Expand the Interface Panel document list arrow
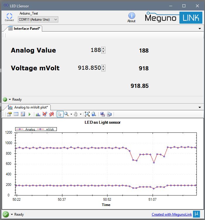This screenshot has height=220, width=205. [200, 29]
